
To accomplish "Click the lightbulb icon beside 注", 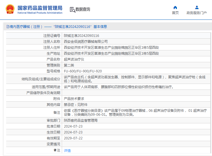I will coord(55,150).
